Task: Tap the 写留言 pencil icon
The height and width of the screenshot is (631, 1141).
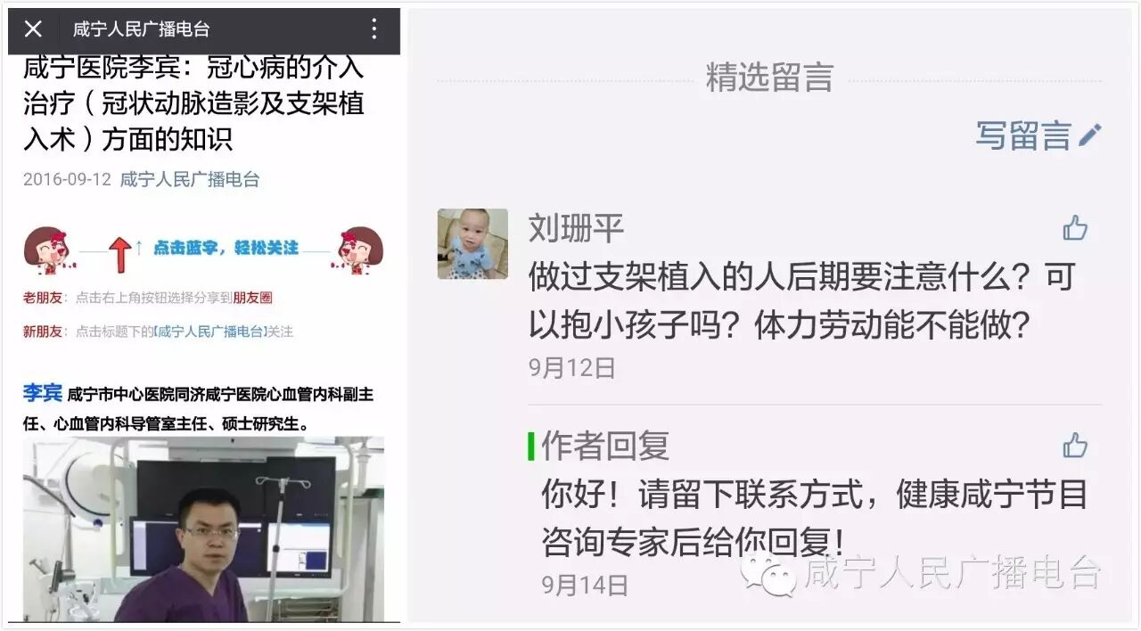Action: click(1089, 135)
